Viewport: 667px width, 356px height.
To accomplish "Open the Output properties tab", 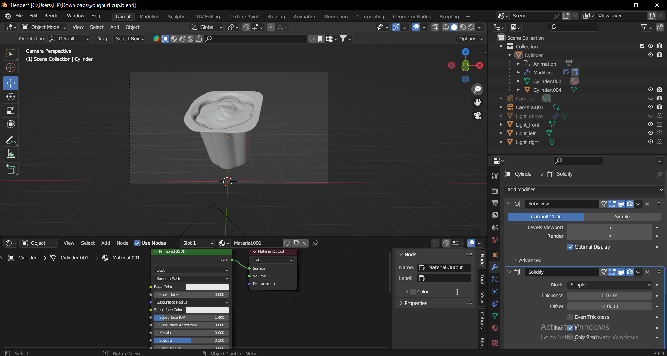I will (494, 203).
